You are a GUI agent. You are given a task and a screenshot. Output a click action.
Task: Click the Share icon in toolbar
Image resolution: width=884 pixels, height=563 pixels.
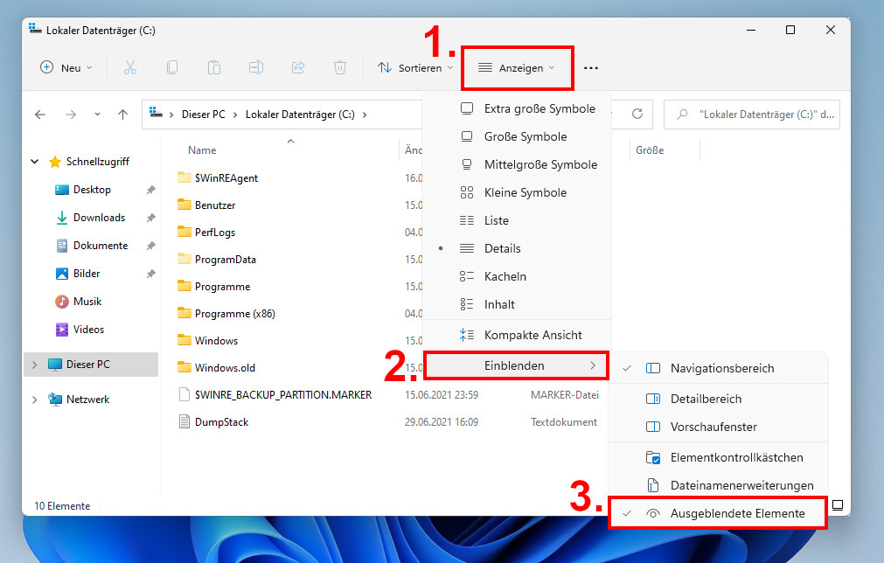tap(298, 67)
